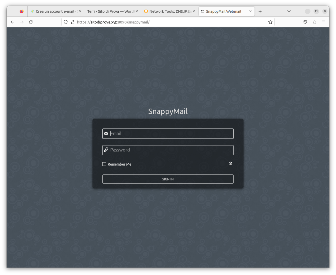This screenshot has width=336, height=275.
Task: Expand the list all tabs chevron
Action: pos(289,11)
